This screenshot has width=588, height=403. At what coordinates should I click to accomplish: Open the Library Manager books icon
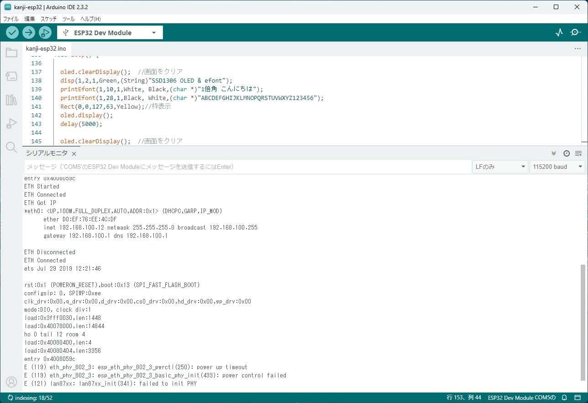click(x=11, y=100)
